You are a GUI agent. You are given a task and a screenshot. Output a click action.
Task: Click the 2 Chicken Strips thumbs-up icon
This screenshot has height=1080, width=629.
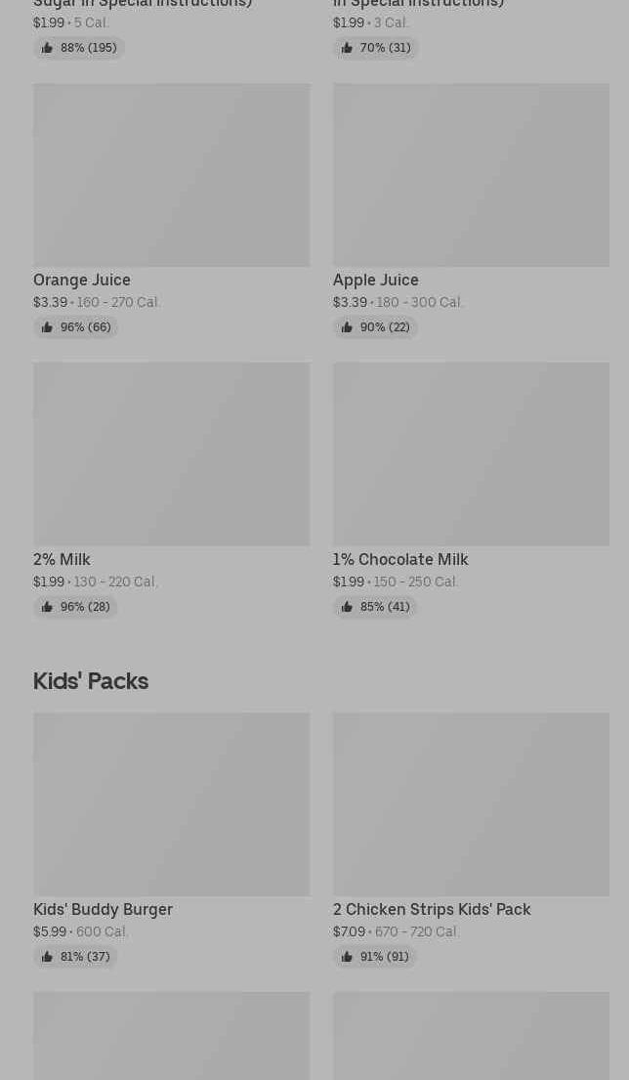tap(347, 957)
